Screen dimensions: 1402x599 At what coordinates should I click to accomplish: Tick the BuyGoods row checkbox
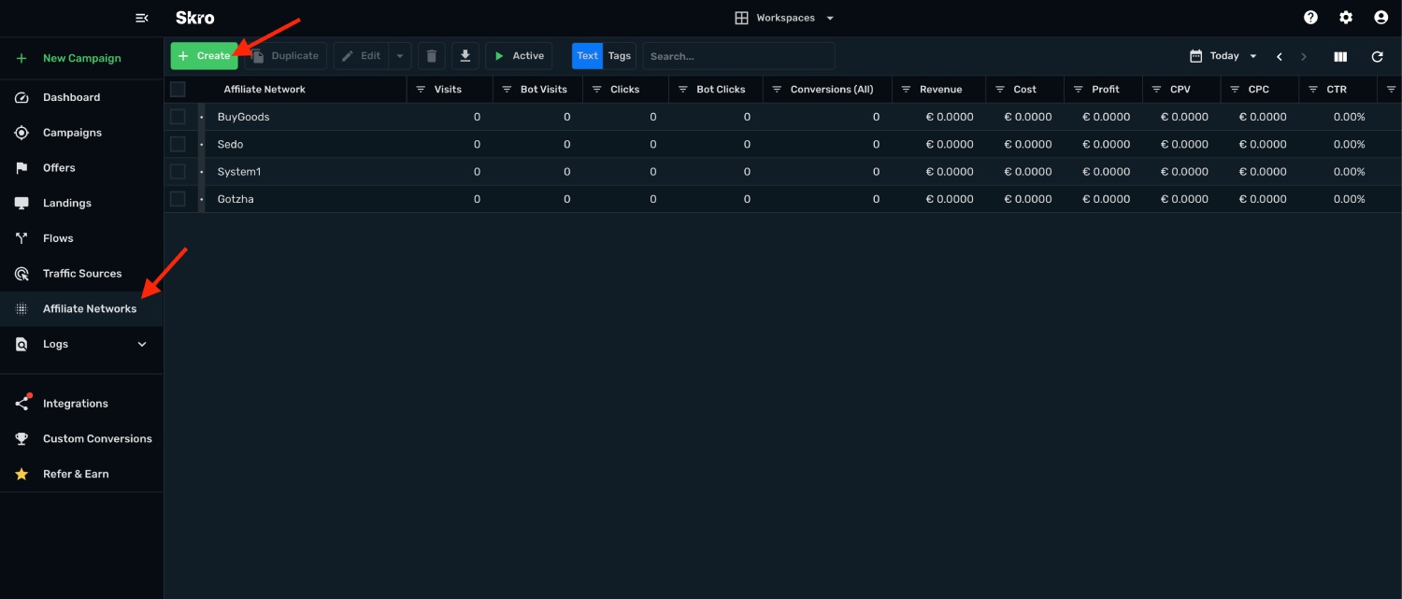(x=178, y=117)
